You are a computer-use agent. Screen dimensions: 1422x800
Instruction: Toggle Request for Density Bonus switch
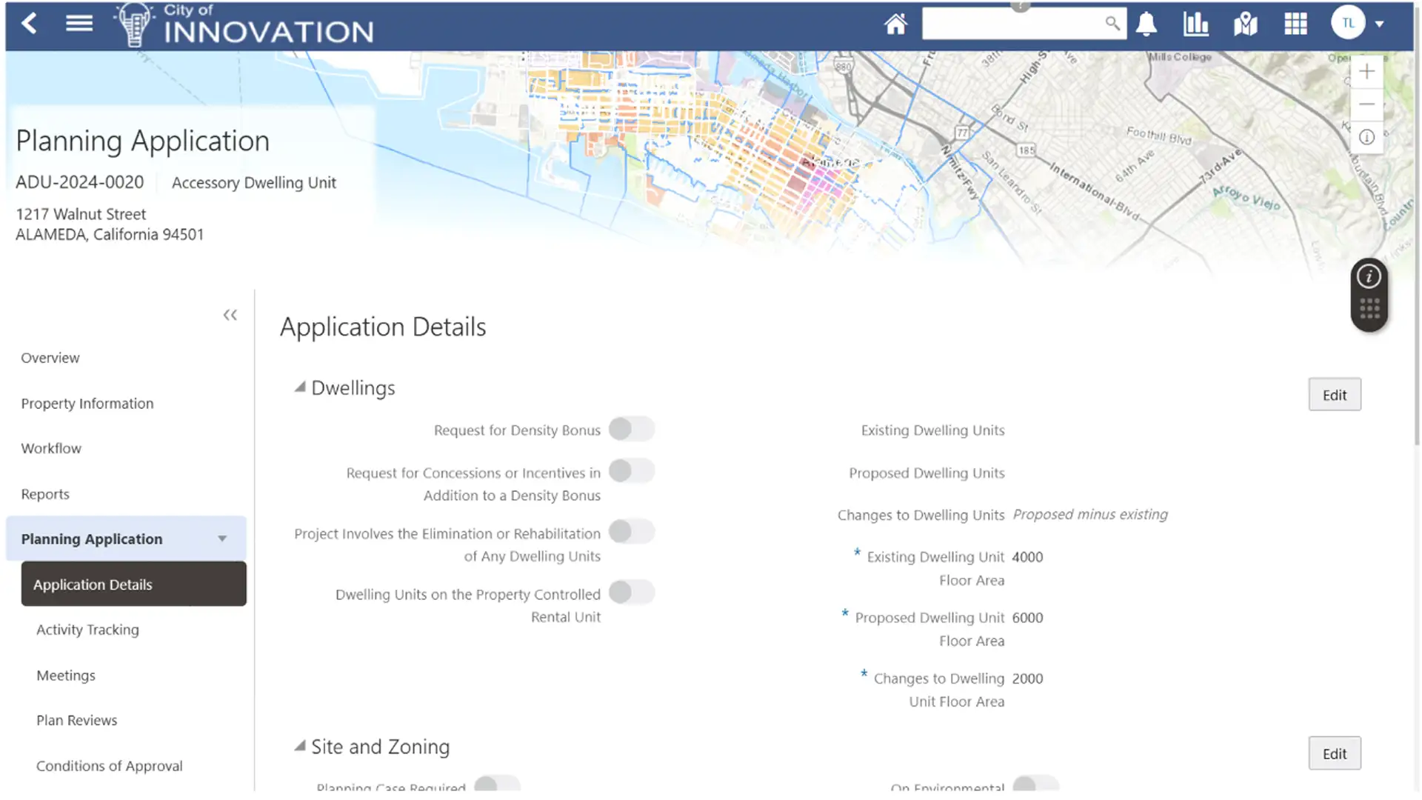point(631,429)
